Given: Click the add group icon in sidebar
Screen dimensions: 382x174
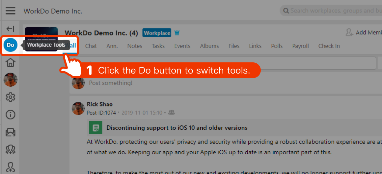Looking at the screenshot, I should pos(11,150).
